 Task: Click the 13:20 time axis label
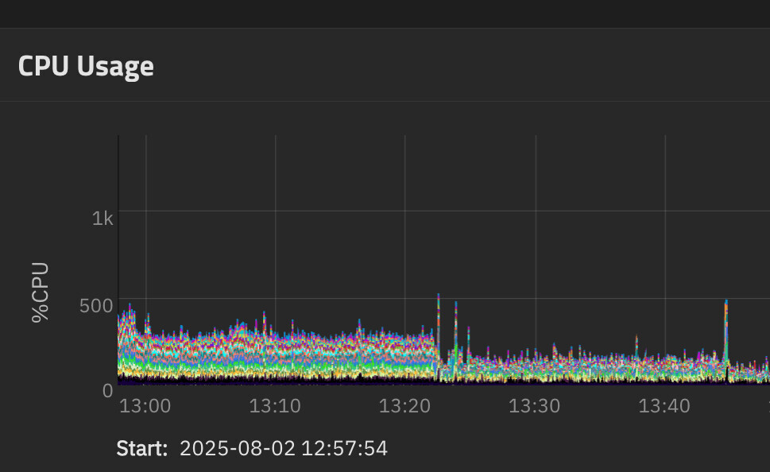click(x=404, y=406)
